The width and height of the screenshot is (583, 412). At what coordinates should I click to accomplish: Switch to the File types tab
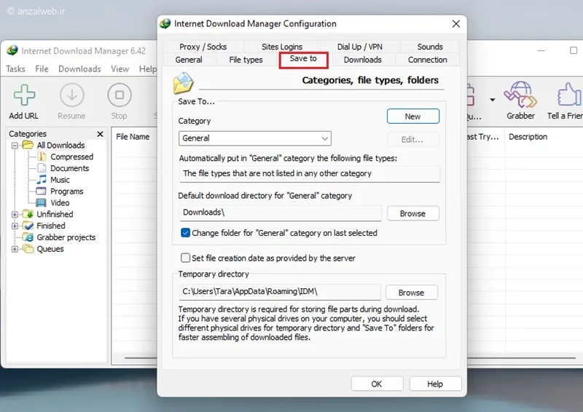pyautogui.click(x=246, y=60)
